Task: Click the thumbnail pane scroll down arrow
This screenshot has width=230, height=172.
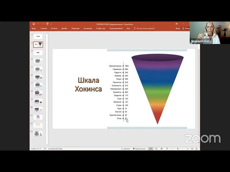Action: 47,146
